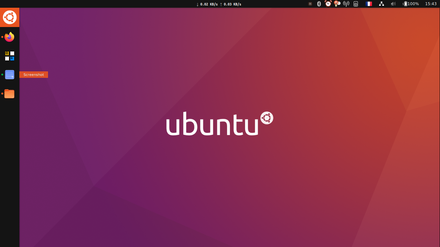Click the faded X indicator in tray
The width and height of the screenshot is (440, 247).
310,4
